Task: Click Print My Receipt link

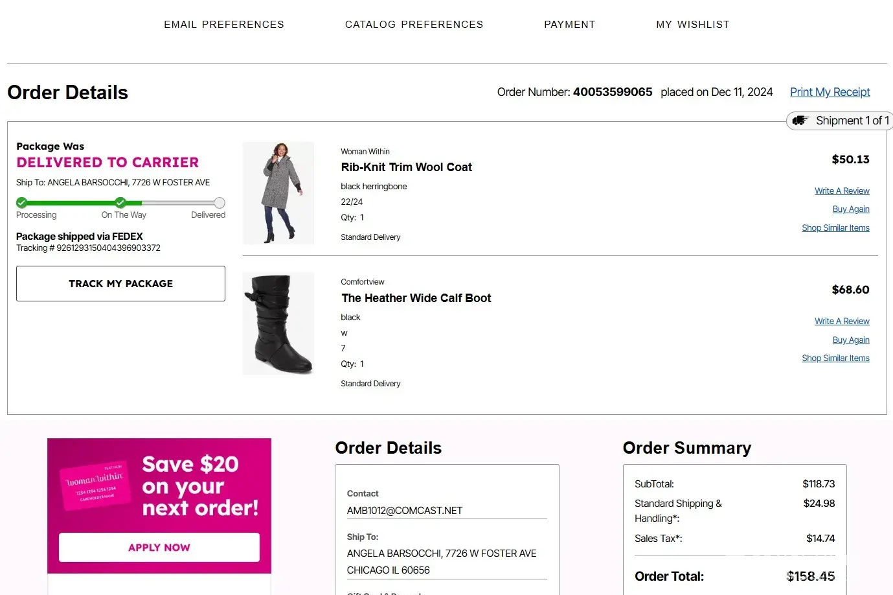Action: click(x=830, y=92)
